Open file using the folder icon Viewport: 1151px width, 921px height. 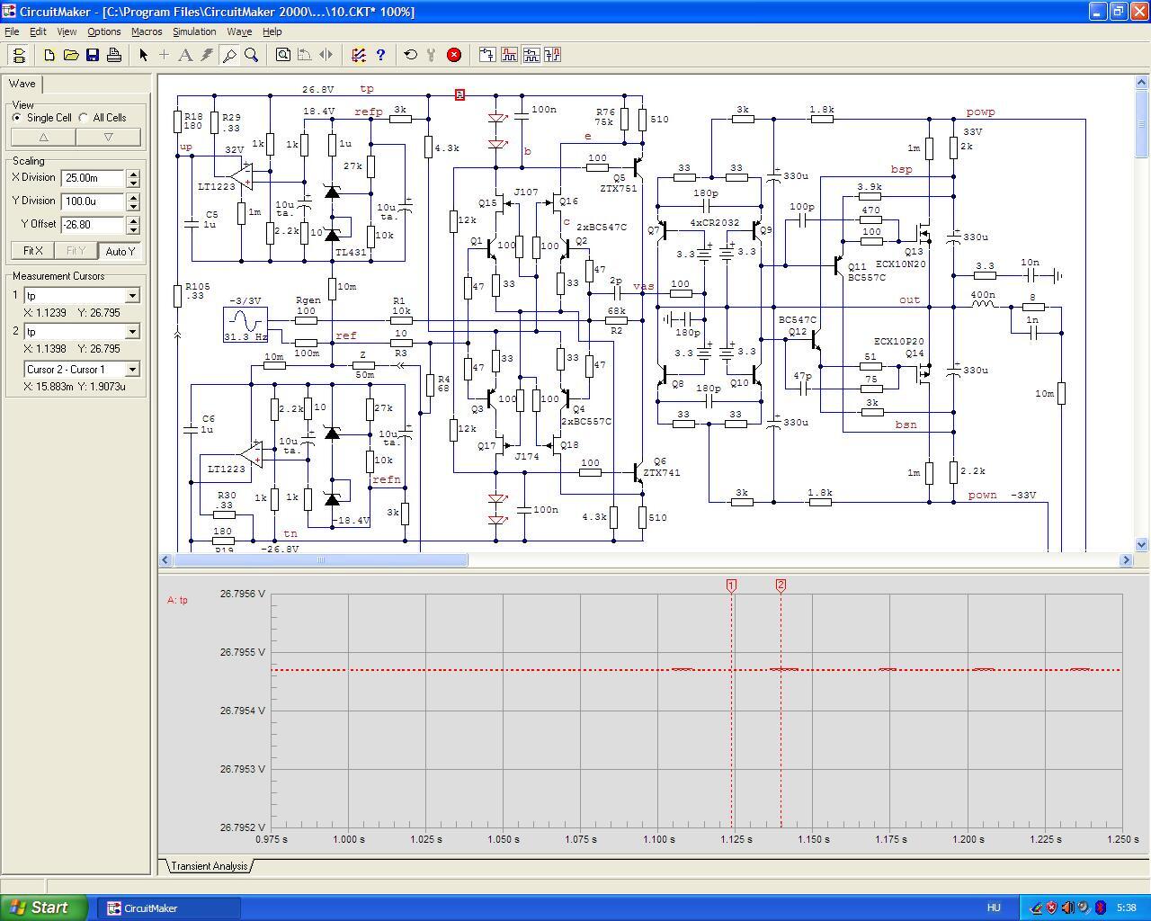[71, 55]
